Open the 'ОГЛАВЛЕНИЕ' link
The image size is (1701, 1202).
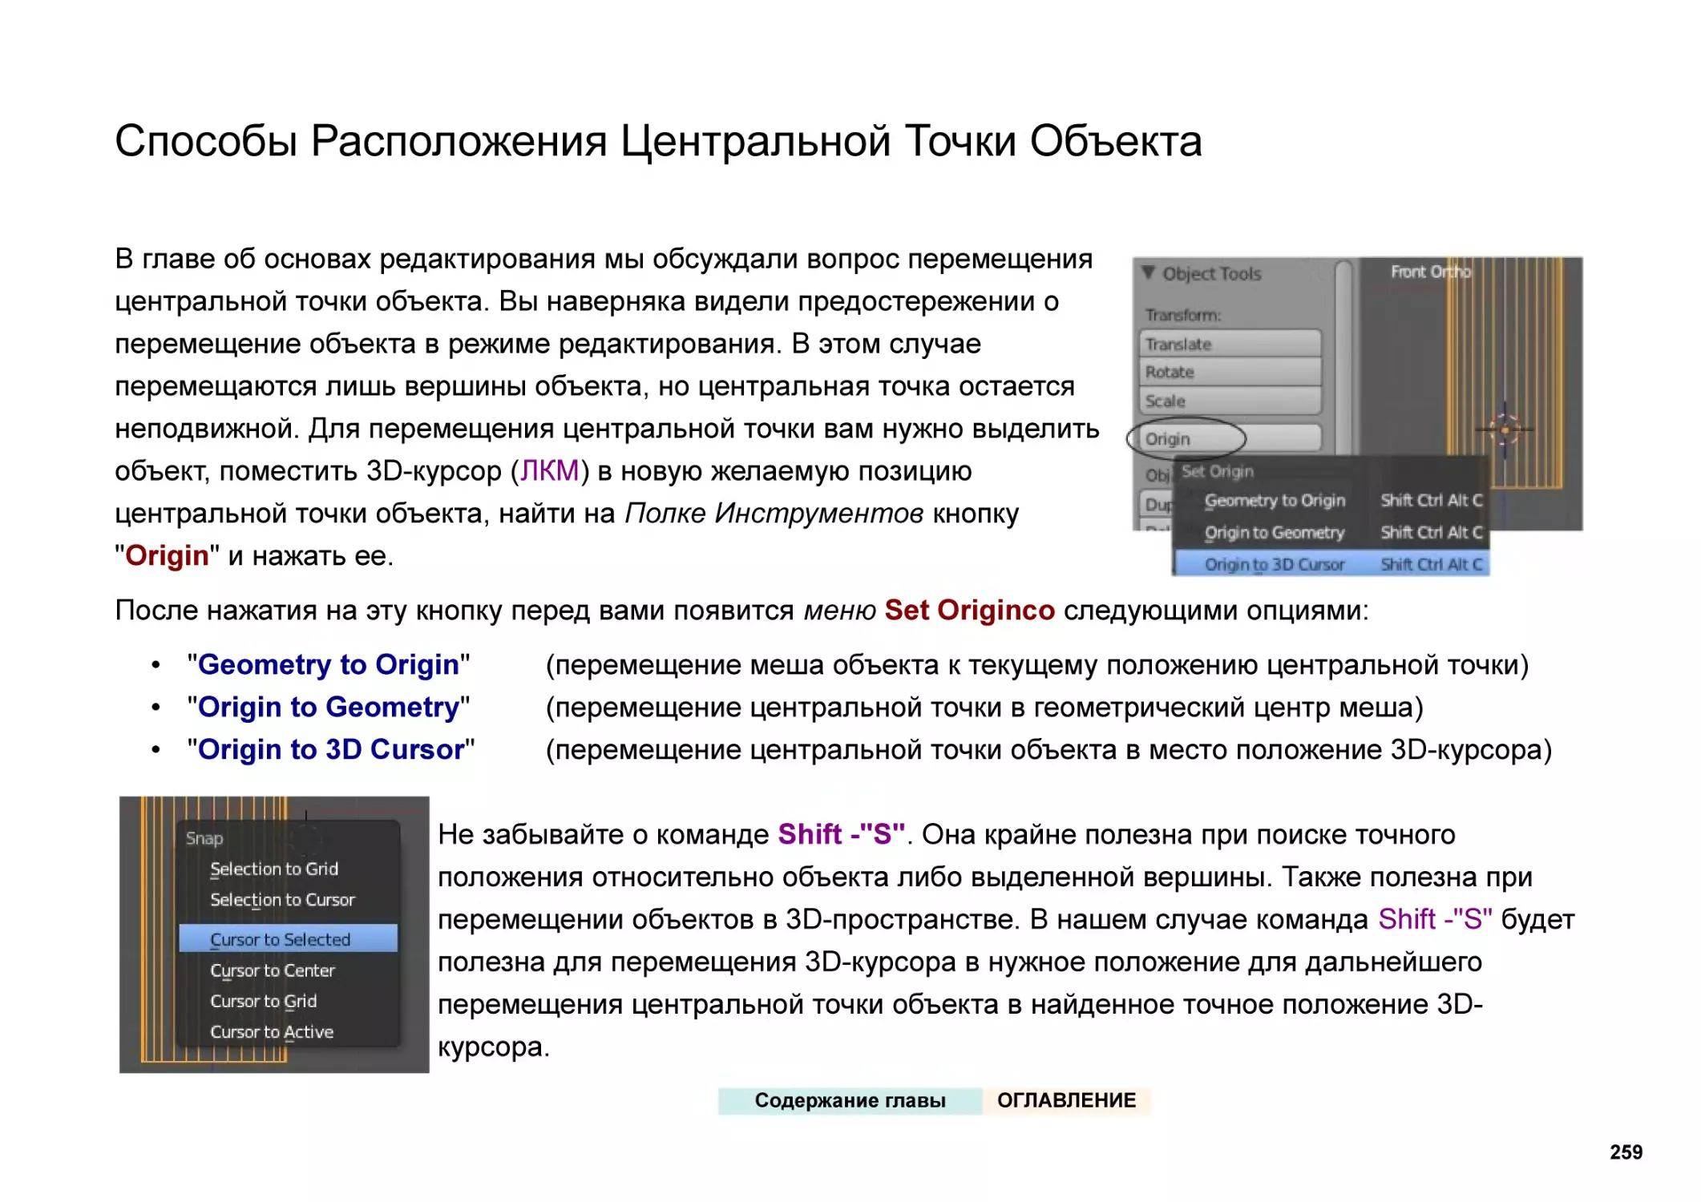(x=1066, y=1100)
